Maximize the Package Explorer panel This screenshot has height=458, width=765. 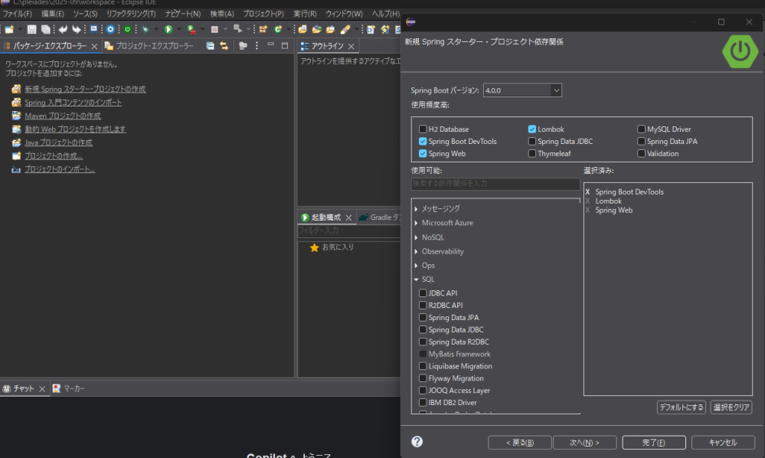[285, 45]
